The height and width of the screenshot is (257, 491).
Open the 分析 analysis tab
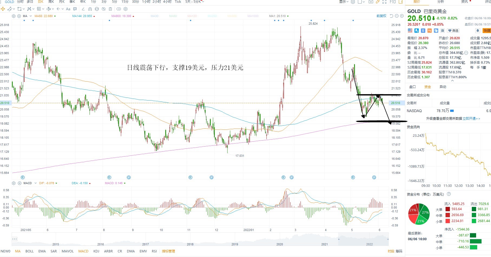click(441, 2)
